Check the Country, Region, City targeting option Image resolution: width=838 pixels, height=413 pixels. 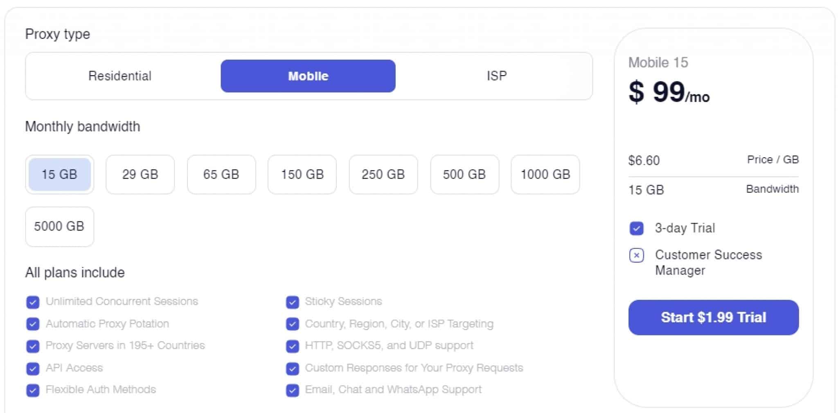click(292, 324)
